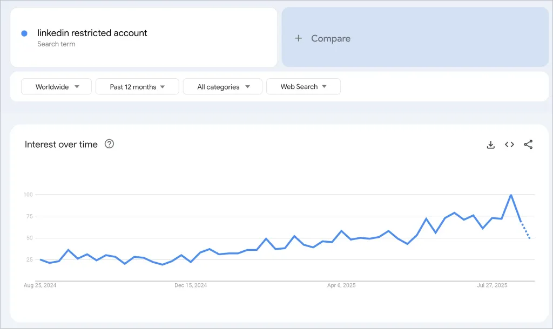The image size is (553, 329).
Task: Click the blue dot for the search term
Action: 24,33
